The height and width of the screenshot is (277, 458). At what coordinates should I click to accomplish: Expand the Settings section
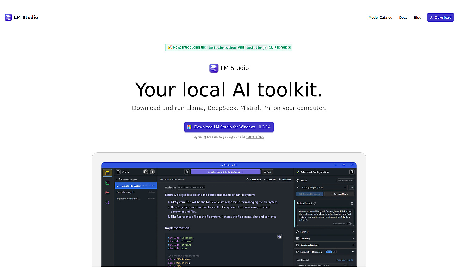[325, 232]
